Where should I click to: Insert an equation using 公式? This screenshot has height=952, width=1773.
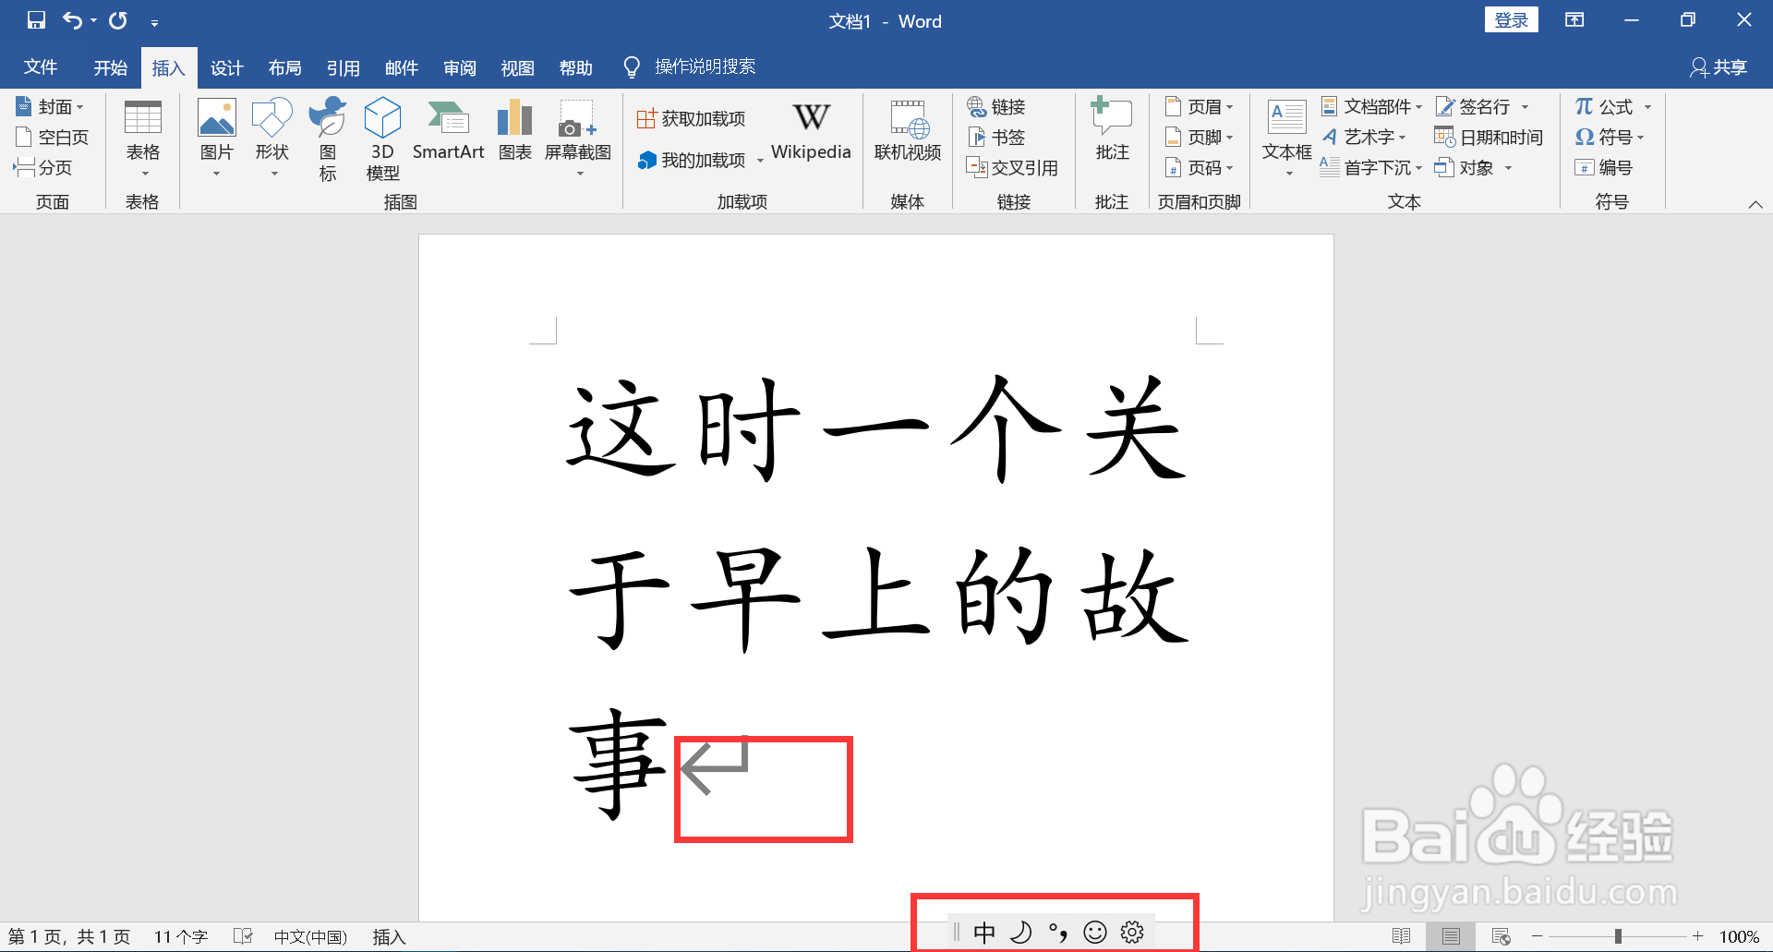click(1605, 106)
